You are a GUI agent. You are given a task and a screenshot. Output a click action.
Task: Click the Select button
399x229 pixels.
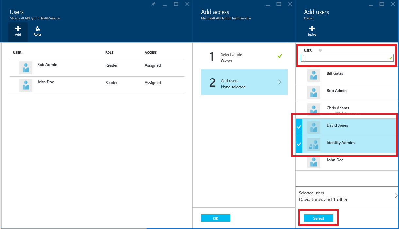pos(318,218)
